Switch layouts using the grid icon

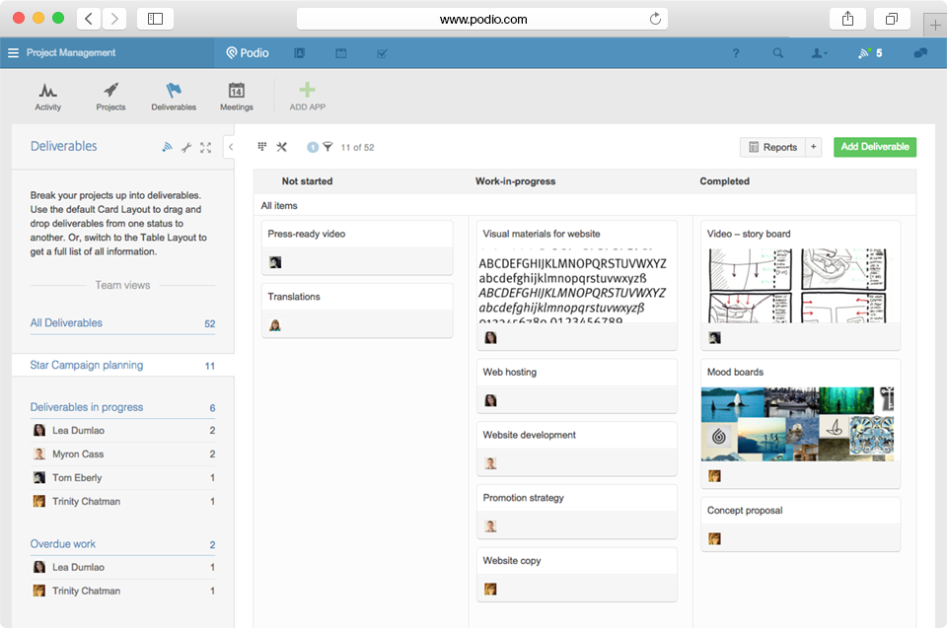click(261, 146)
